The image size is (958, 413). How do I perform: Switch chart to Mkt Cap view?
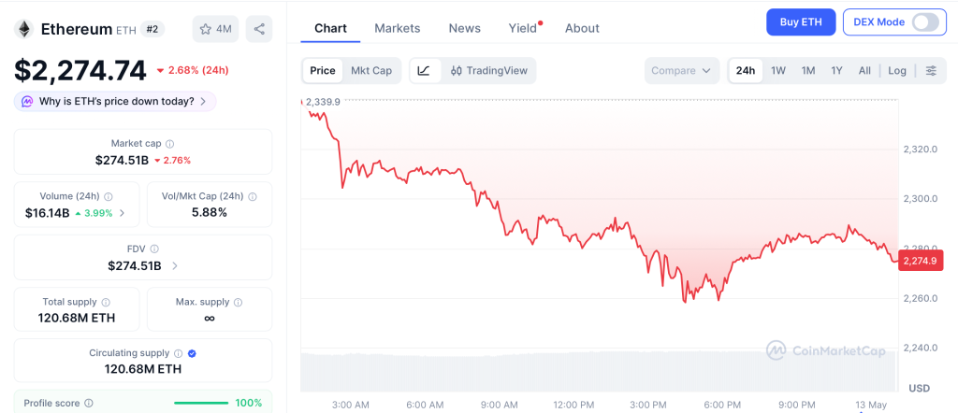[x=370, y=71]
